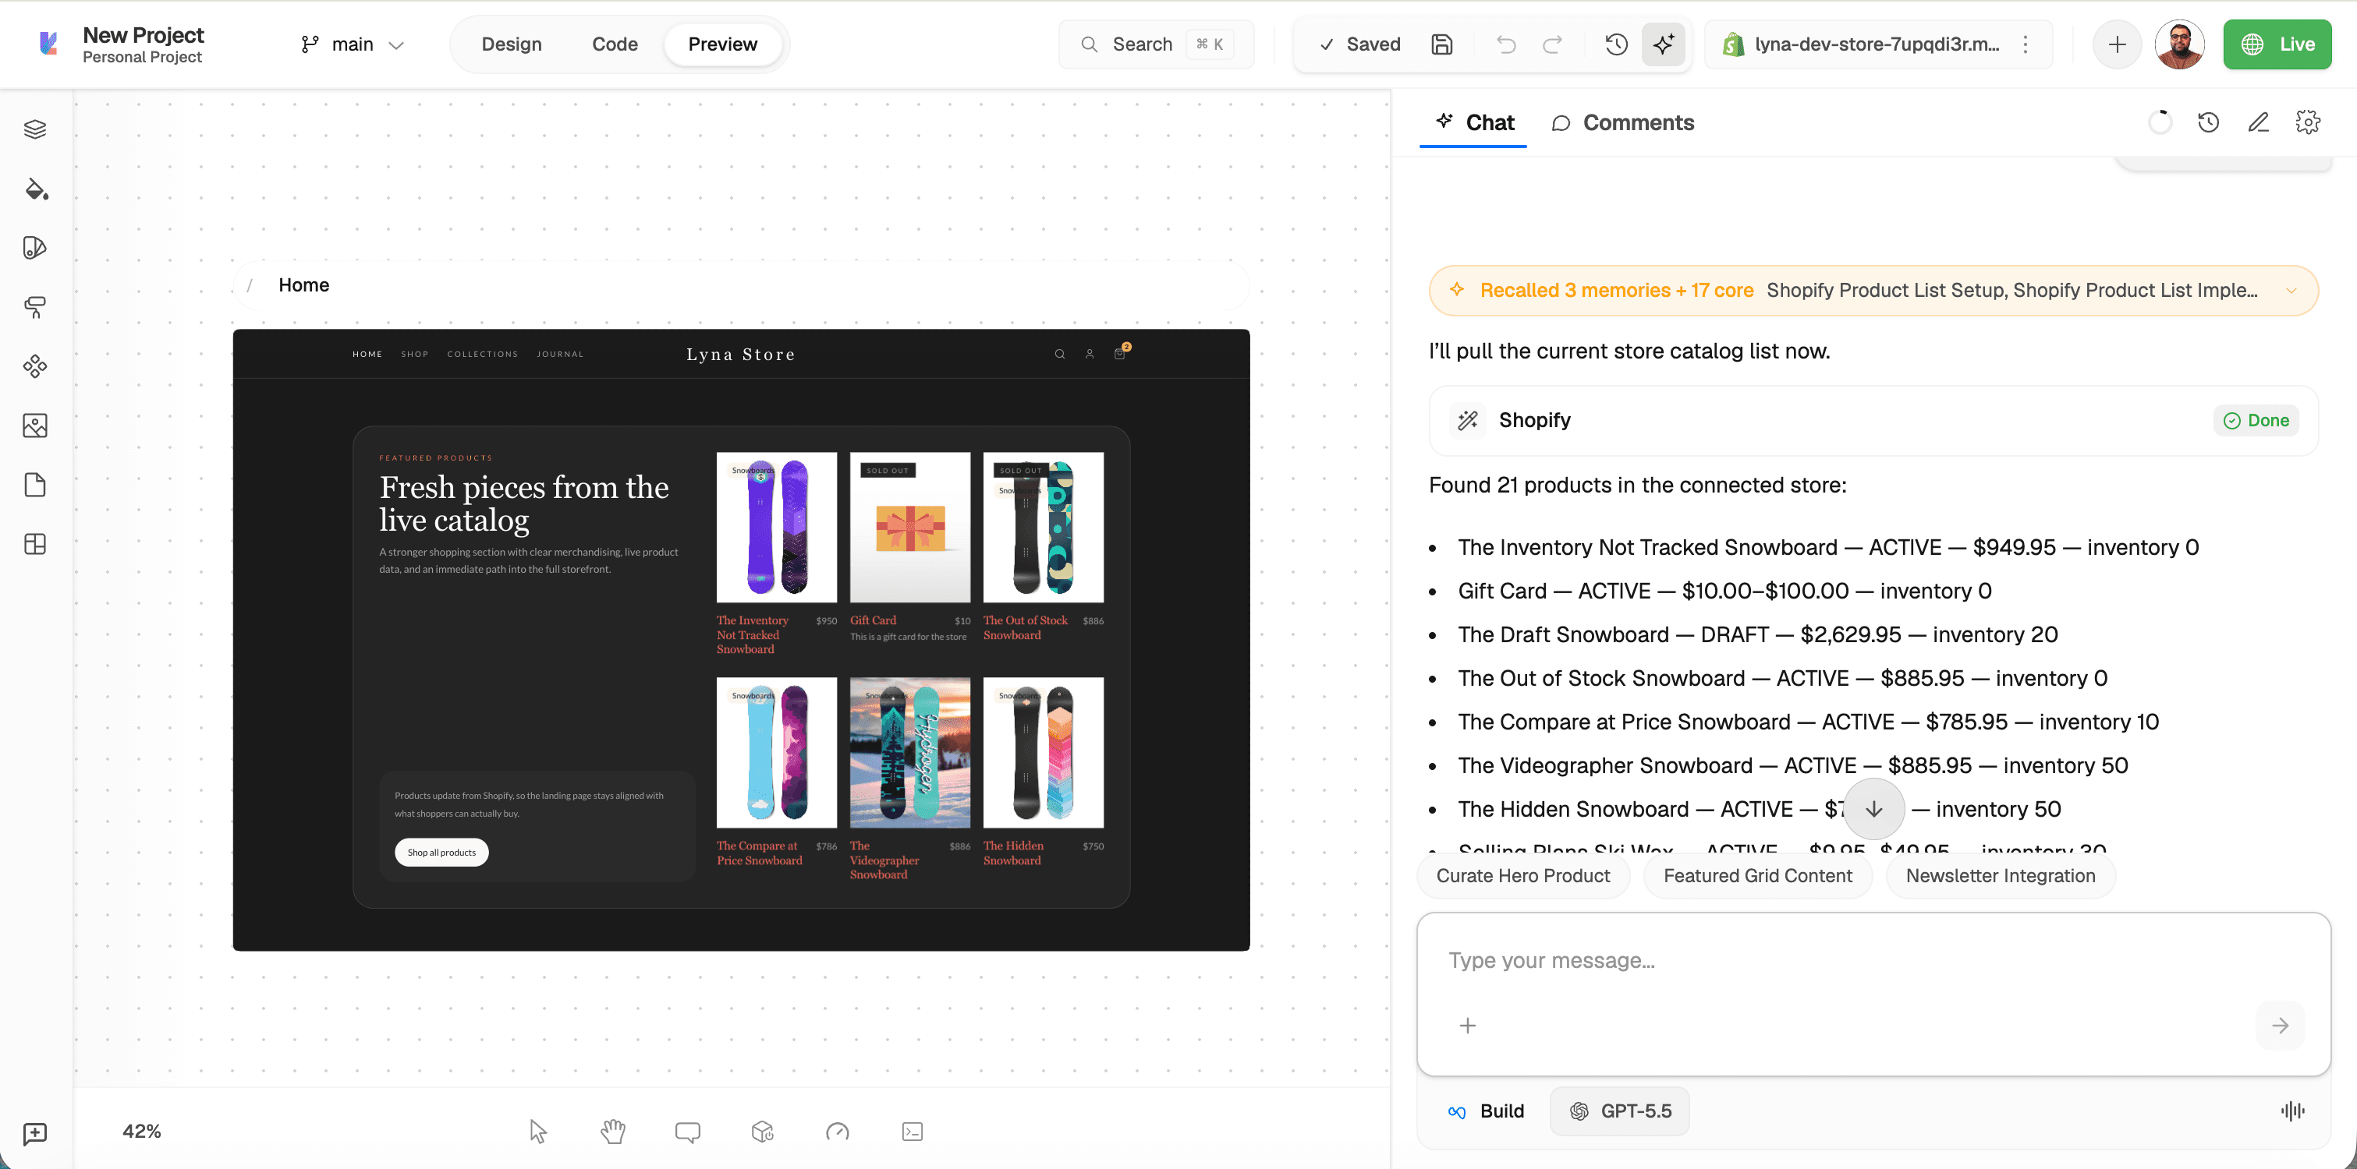Open the components icon in the sidebar
This screenshot has width=2357, height=1169.
click(35, 366)
